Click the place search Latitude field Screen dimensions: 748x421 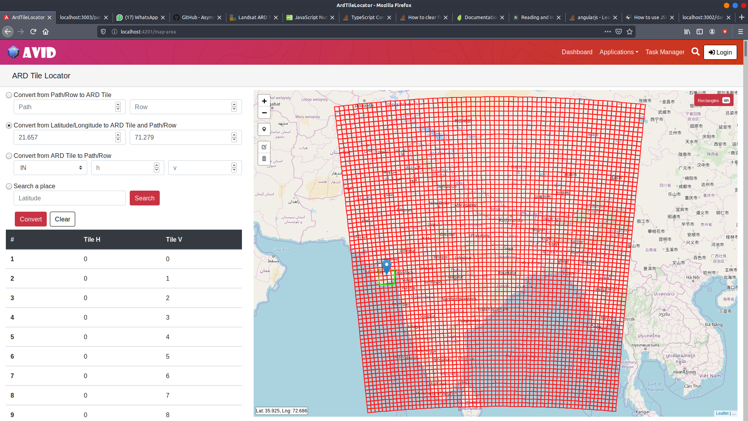tap(70, 198)
